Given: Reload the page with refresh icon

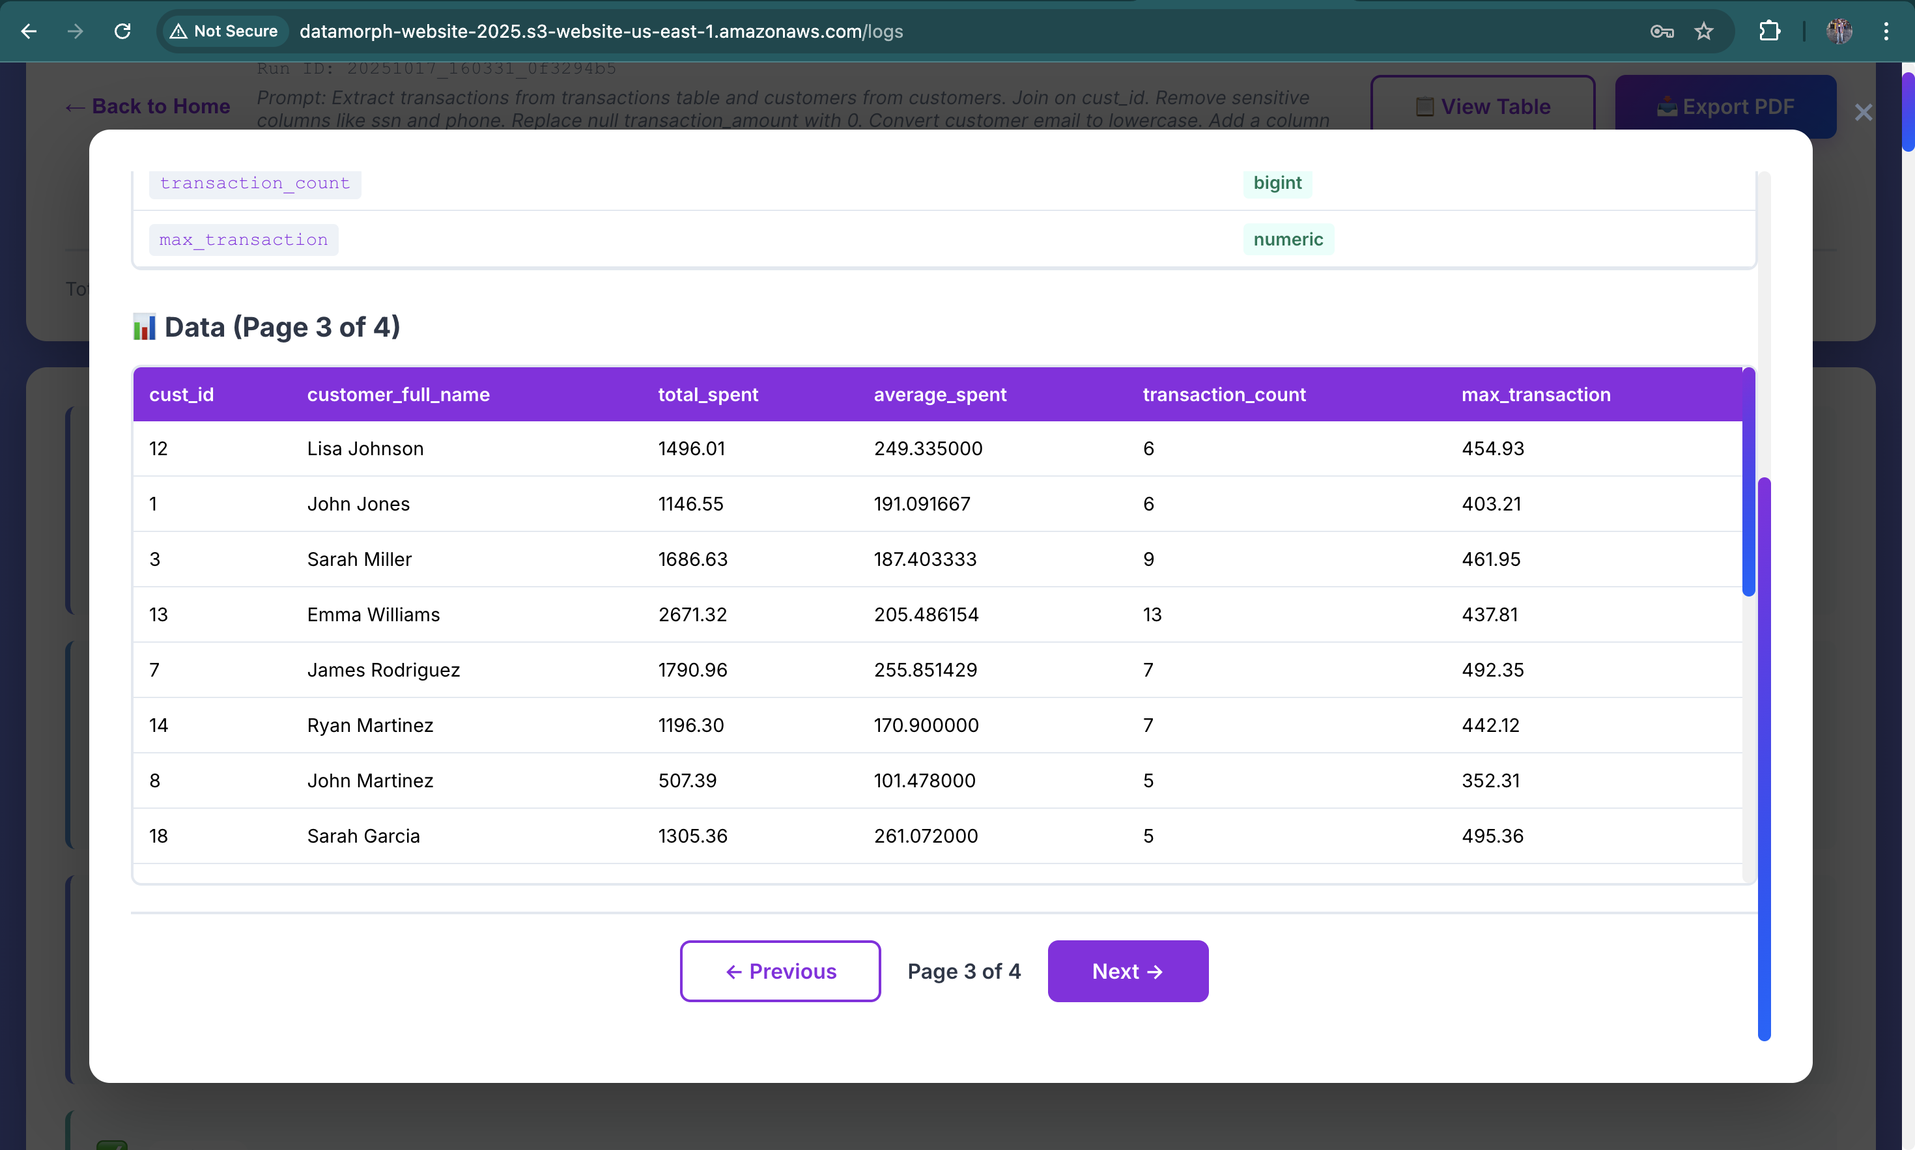Looking at the screenshot, I should tap(122, 31).
